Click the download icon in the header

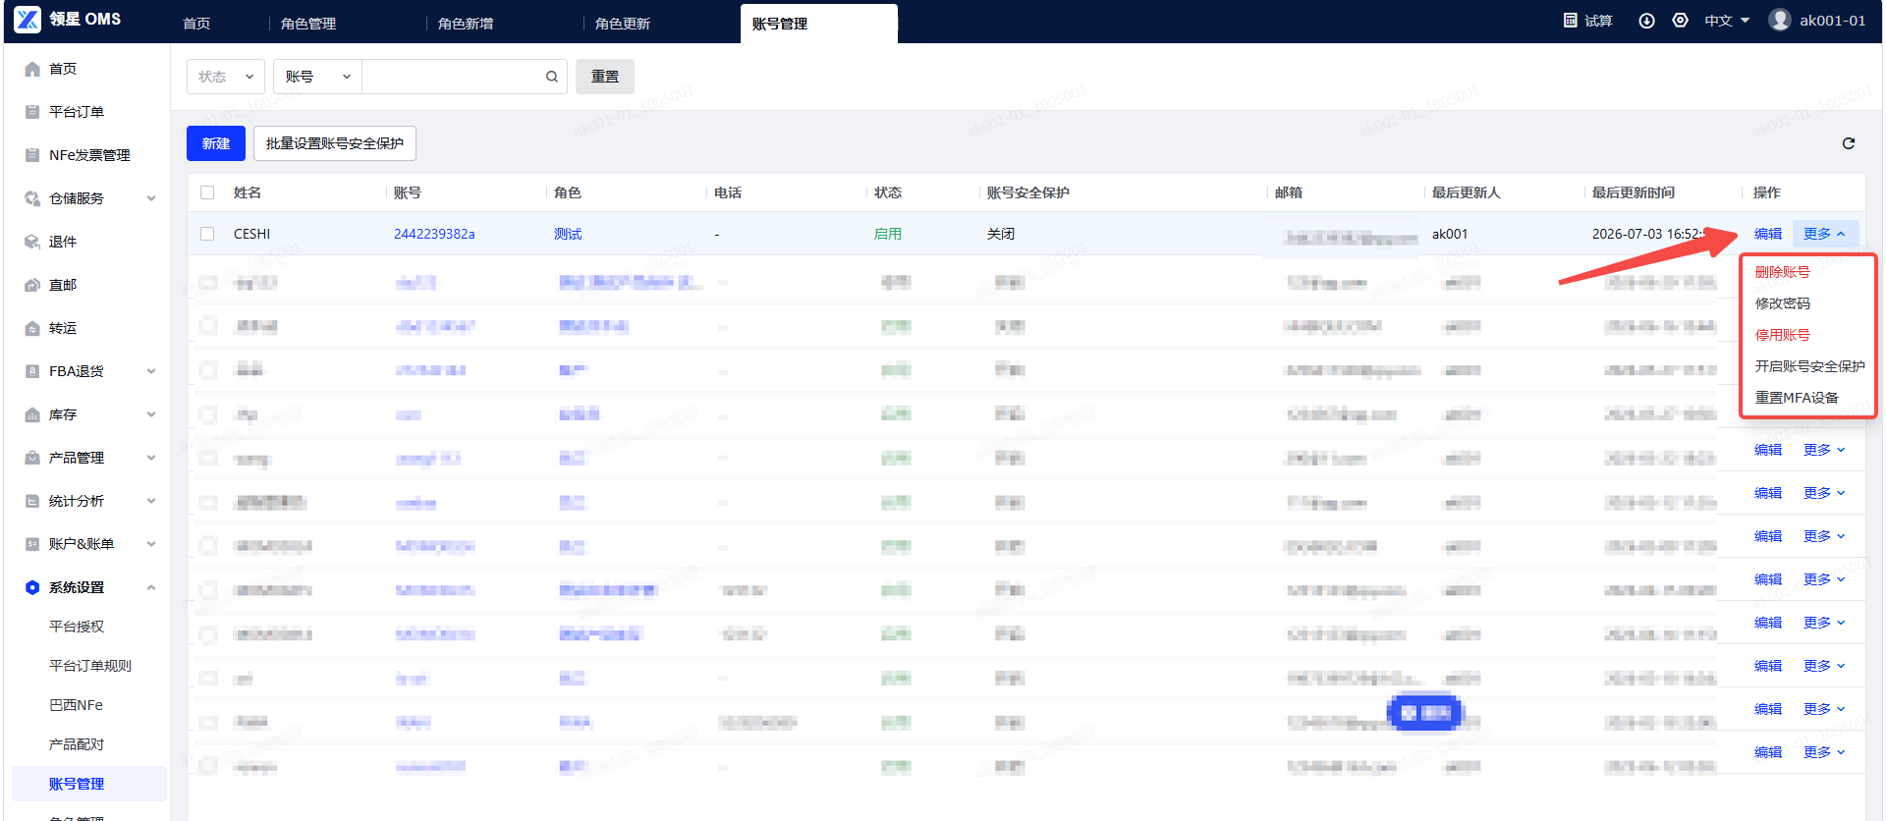tap(1647, 21)
